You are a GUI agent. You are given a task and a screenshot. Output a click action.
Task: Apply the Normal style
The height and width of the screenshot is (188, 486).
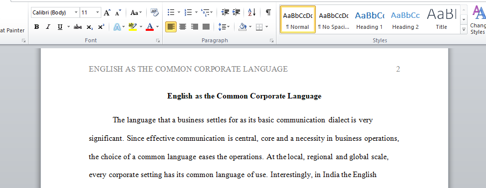point(297,19)
